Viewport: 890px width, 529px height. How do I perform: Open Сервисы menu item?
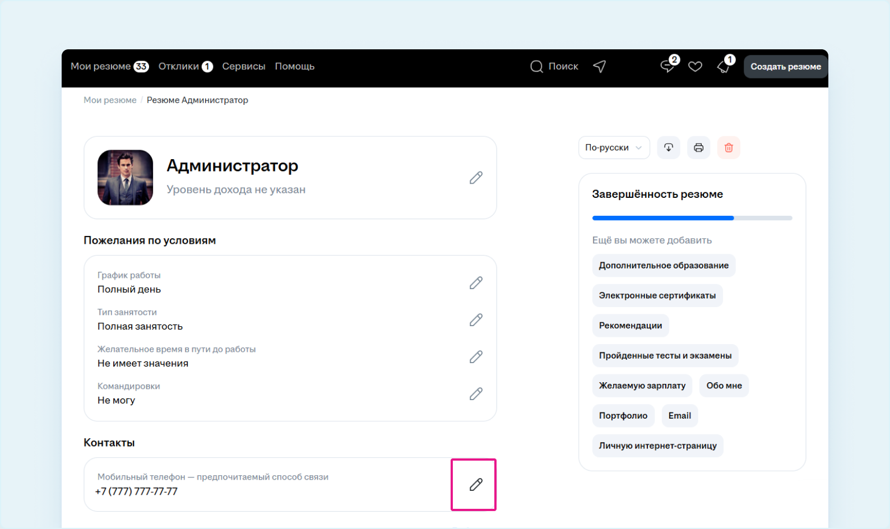[x=244, y=66]
